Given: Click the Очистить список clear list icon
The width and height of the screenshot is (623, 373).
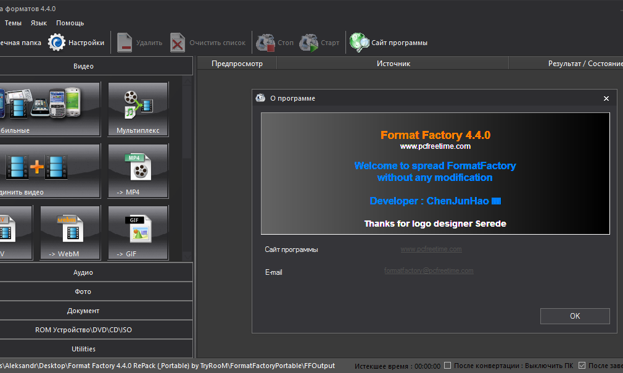Looking at the screenshot, I should click(x=178, y=43).
